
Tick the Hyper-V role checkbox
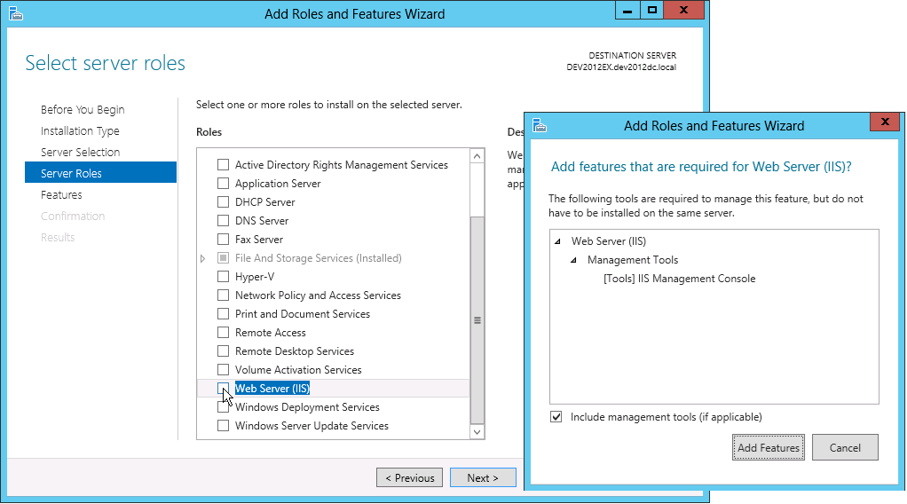[224, 277]
